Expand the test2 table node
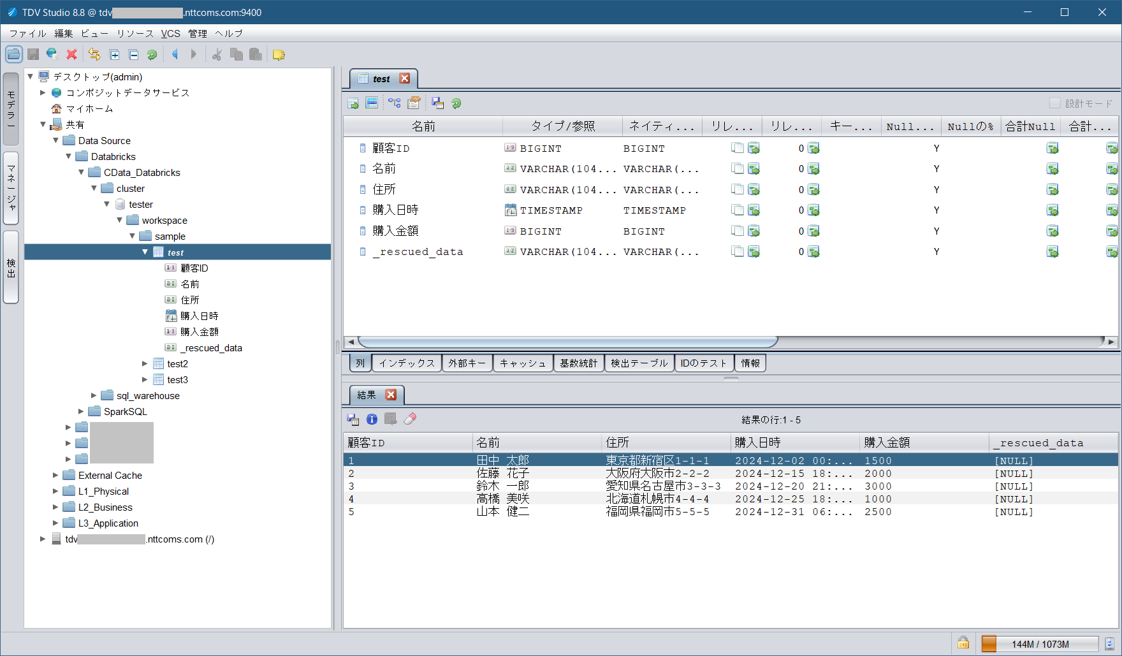Image resolution: width=1122 pixels, height=656 pixels. point(145,363)
